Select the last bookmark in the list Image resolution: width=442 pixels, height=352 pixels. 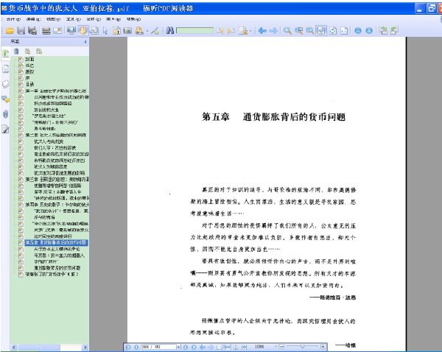pos(52,274)
